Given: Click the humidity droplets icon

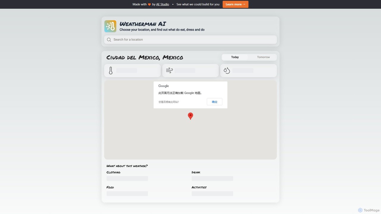Looking at the screenshot, I should click(x=227, y=70).
